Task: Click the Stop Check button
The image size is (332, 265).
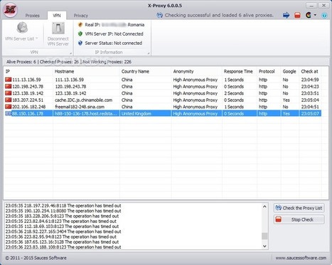Action: click(299, 219)
